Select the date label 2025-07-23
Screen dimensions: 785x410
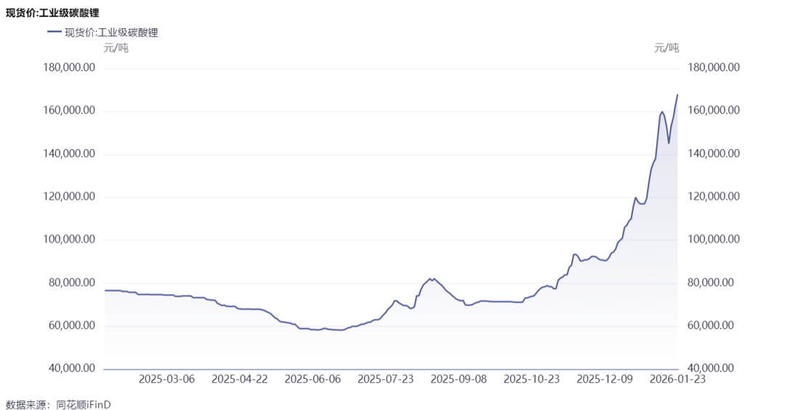pyautogui.click(x=385, y=379)
